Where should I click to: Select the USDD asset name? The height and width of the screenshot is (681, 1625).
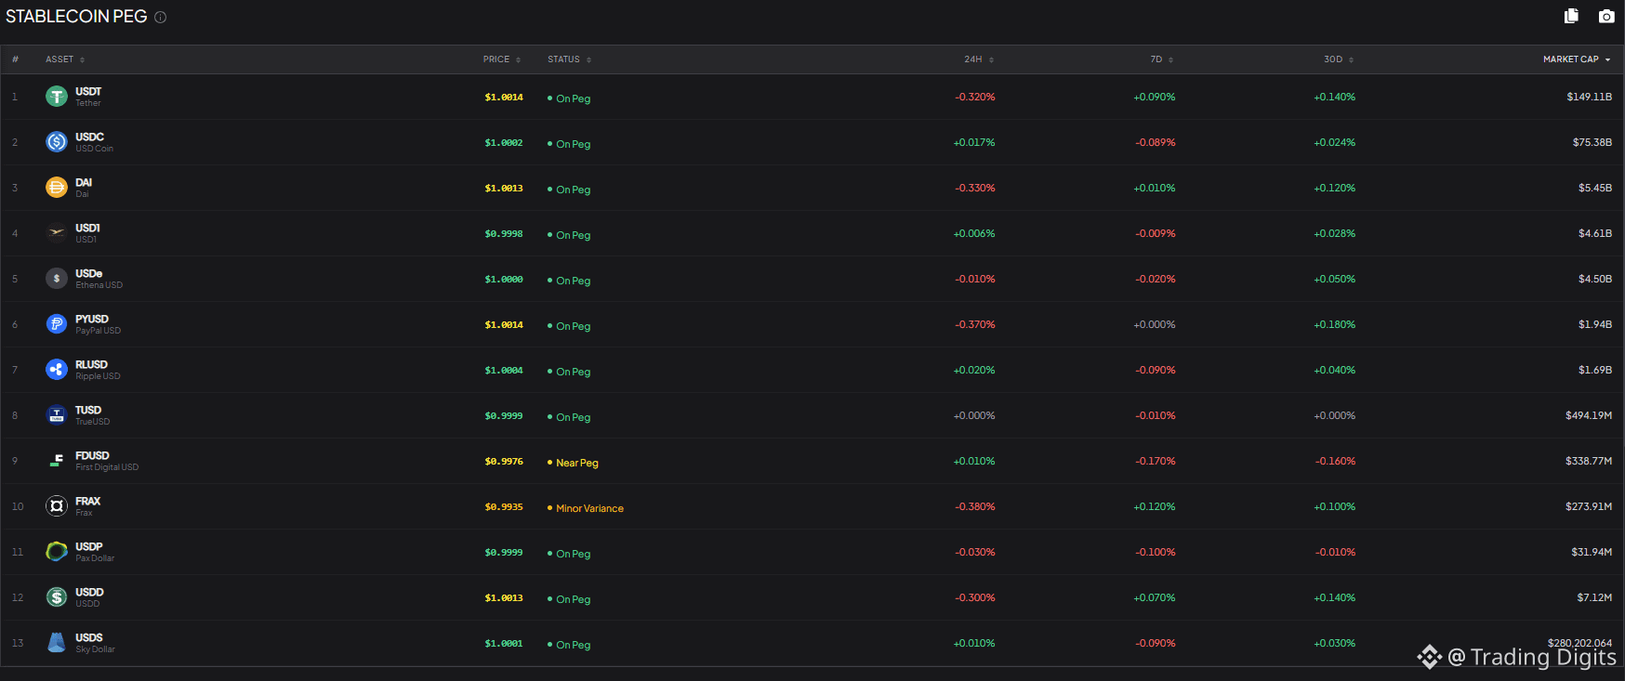(x=89, y=592)
